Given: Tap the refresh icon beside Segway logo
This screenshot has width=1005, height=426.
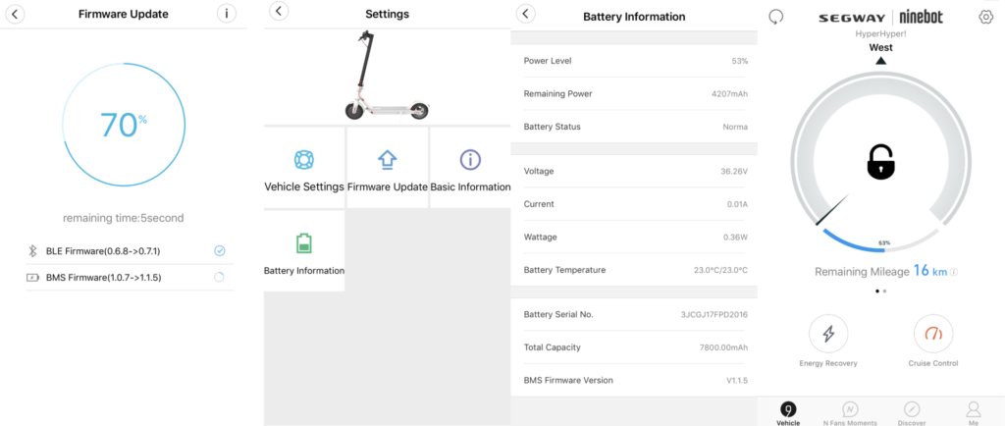Looking at the screenshot, I should coord(776,17).
